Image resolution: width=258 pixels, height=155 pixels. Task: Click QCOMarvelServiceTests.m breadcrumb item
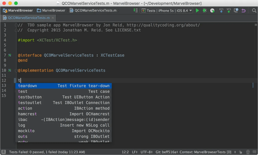coord(93,11)
